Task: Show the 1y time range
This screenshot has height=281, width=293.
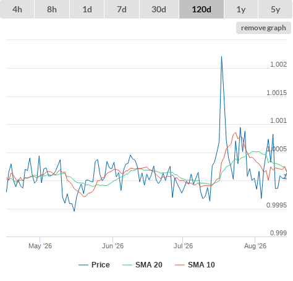Action: (241, 9)
